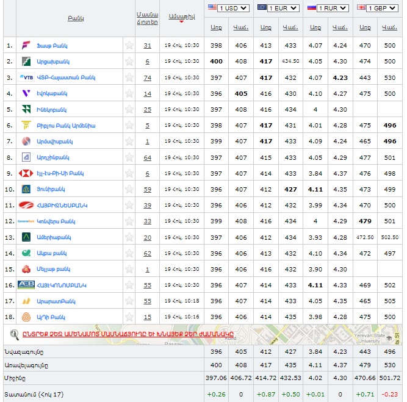Sort by USD Առք buy column header
The height and width of the screenshot is (402, 407).
point(216,27)
